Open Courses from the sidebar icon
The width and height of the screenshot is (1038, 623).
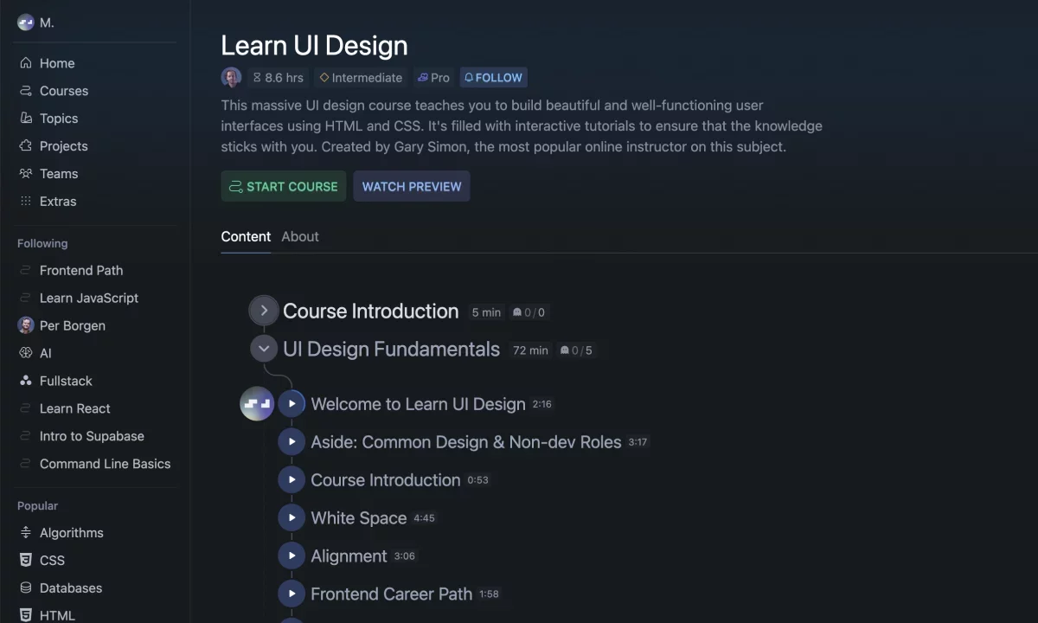point(26,91)
